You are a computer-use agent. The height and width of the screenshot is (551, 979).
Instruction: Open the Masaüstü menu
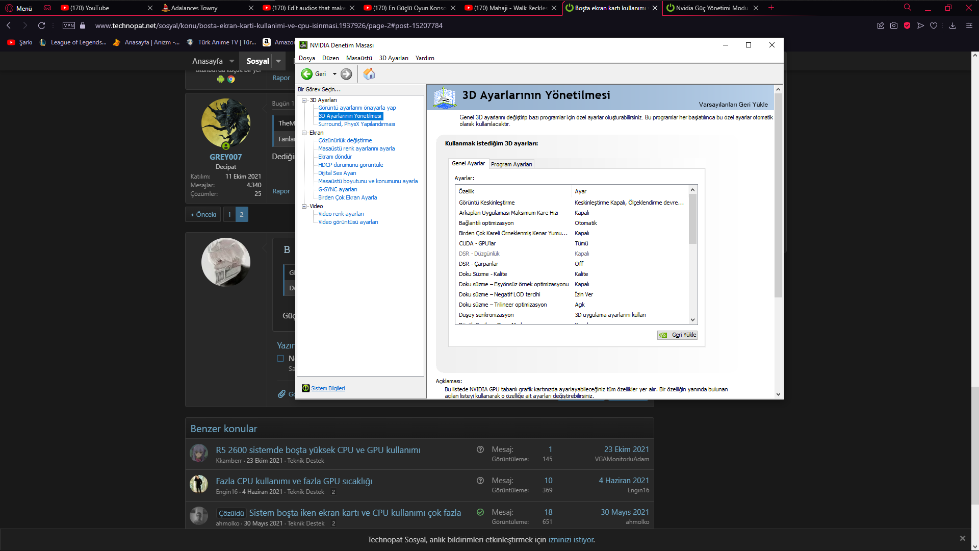359,58
